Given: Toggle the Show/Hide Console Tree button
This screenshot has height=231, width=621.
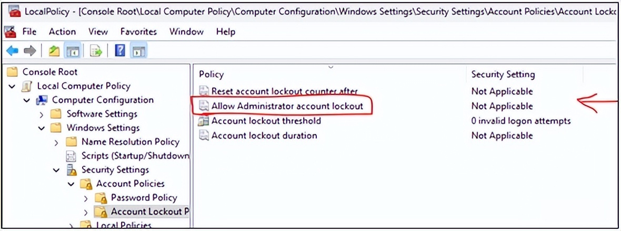Looking at the screenshot, I should tap(72, 50).
